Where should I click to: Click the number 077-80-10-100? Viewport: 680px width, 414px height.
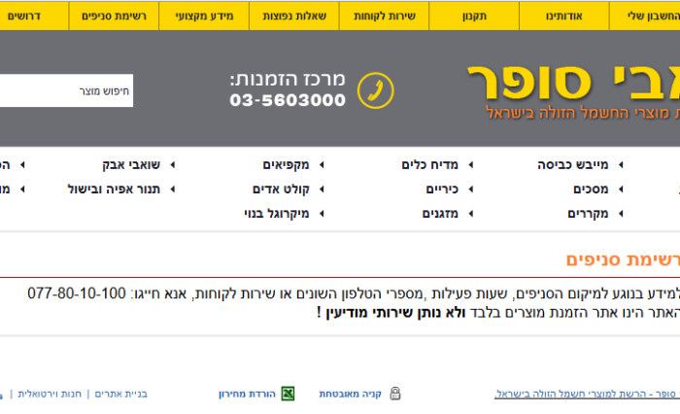(x=77, y=293)
